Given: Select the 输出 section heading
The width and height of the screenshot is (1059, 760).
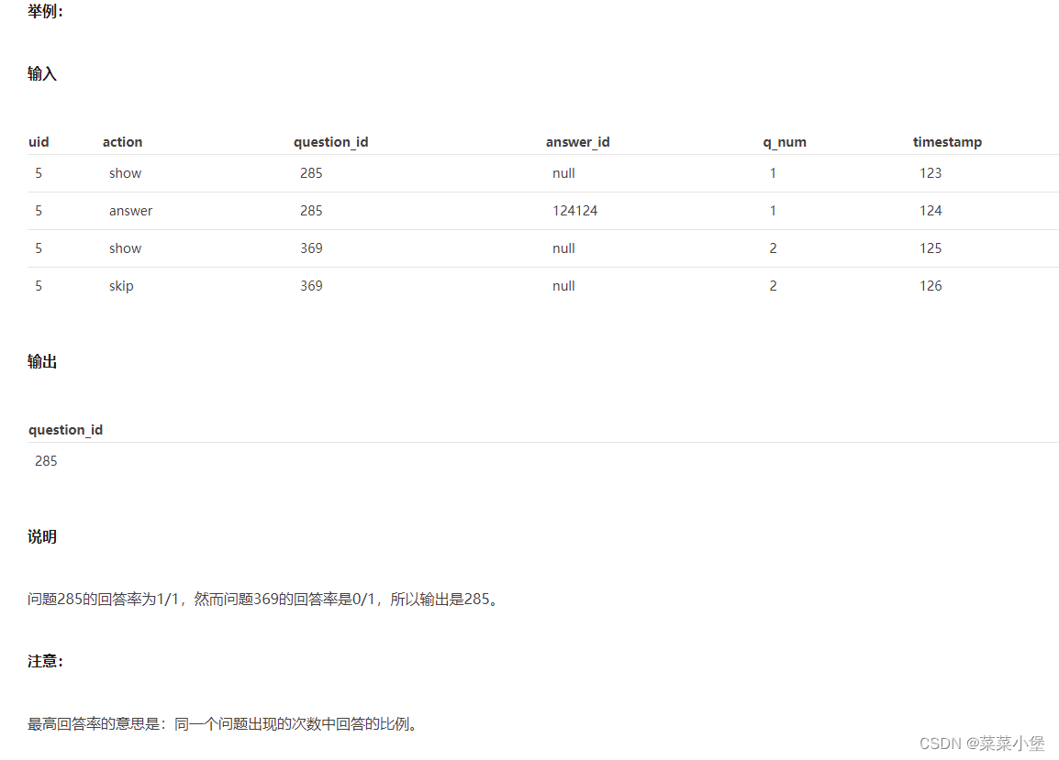Looking at the screenshot, I should [42, 360].
